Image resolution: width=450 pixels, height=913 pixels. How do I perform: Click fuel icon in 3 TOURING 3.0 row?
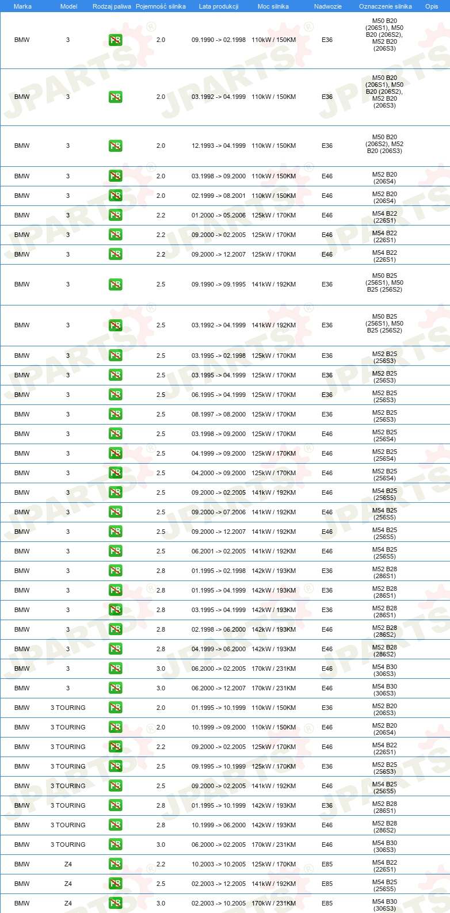[115, 845]
